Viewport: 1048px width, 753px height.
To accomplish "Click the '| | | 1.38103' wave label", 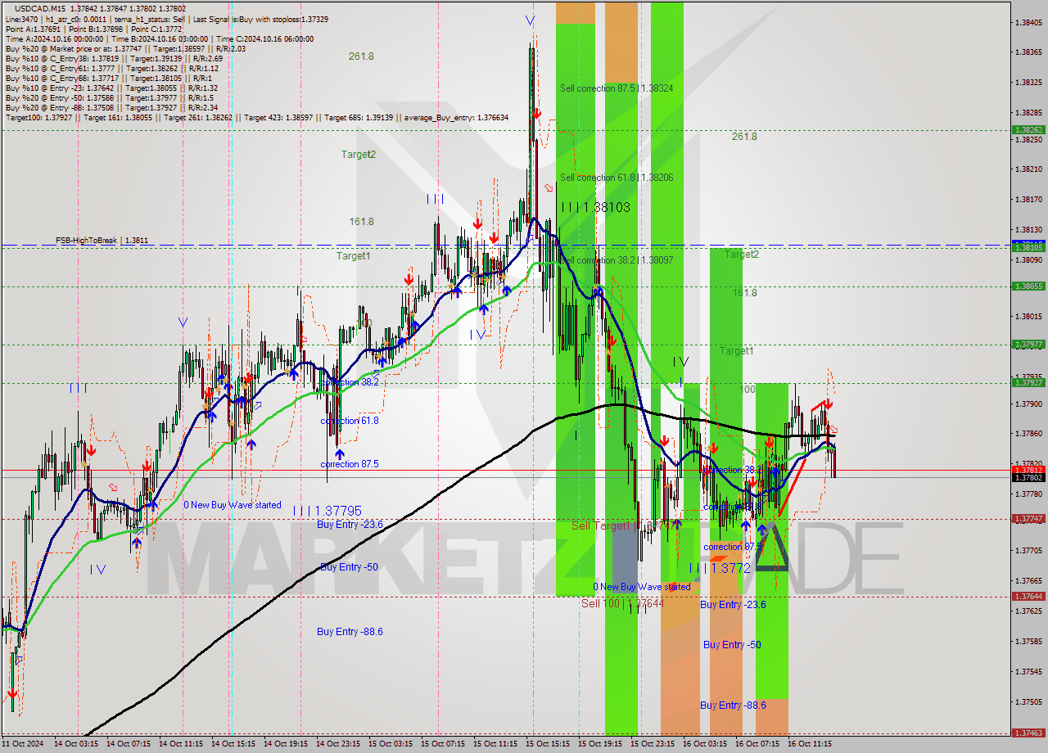I will [595, 208].
